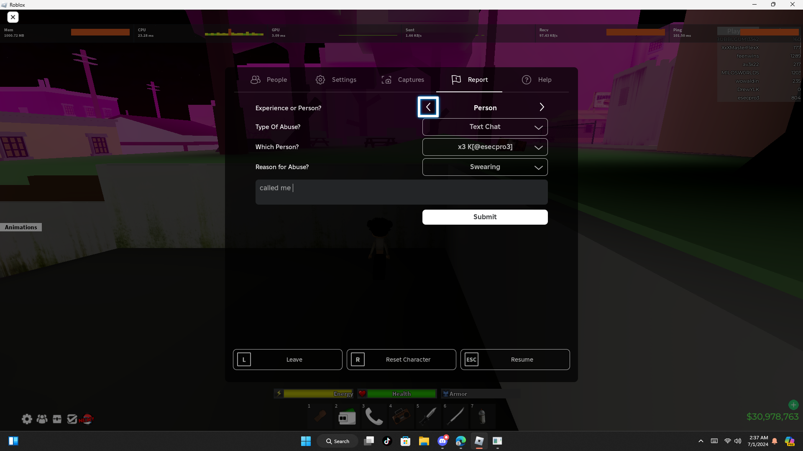803x451 pixels.
Task: Close the Roblox menu with the X icon
Action: tap(13, 17)
